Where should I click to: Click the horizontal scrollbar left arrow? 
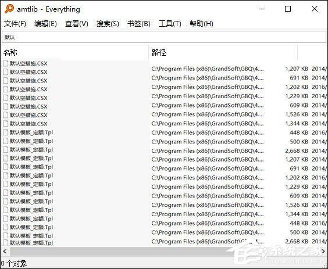(x=5, y=252)
